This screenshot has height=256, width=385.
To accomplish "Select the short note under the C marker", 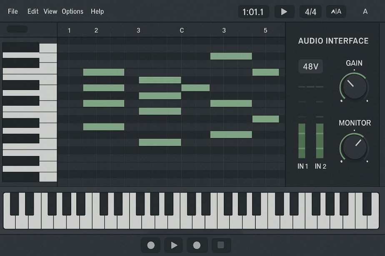I will (195, 88).
